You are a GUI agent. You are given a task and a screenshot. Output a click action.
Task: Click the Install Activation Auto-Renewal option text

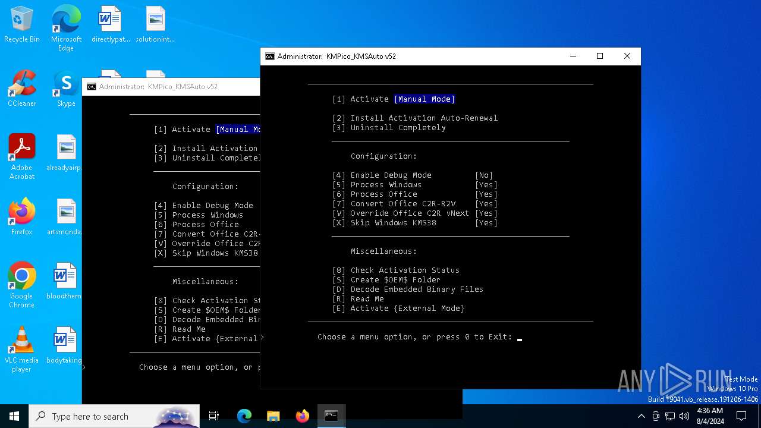coord(424,118)
